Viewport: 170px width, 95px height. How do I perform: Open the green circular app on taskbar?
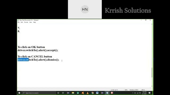[78, 93]
